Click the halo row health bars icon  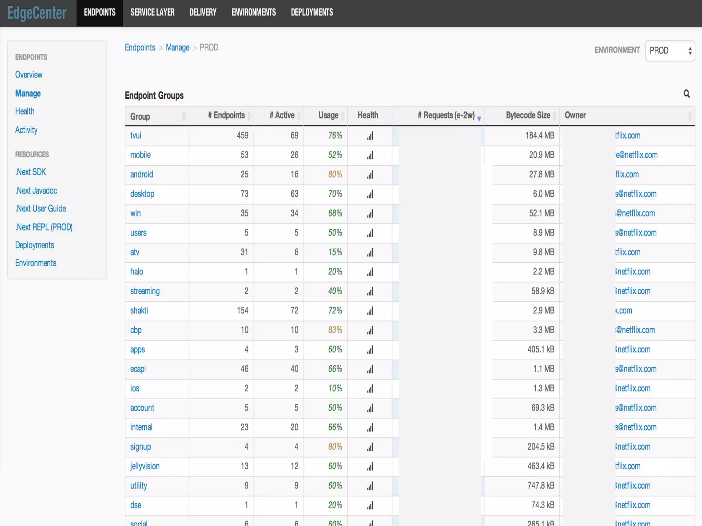click(370, 272)
